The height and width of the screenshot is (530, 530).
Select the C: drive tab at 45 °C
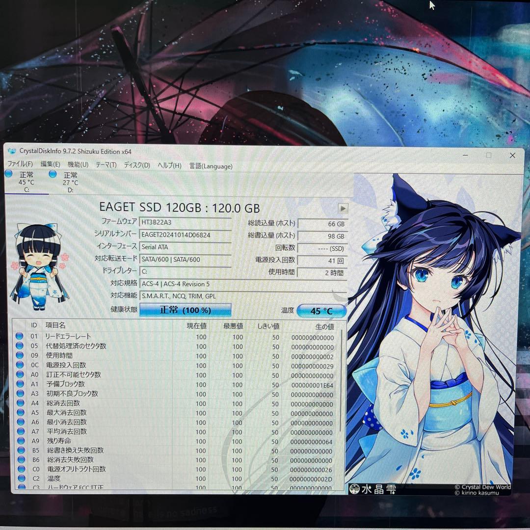(26, 182)
